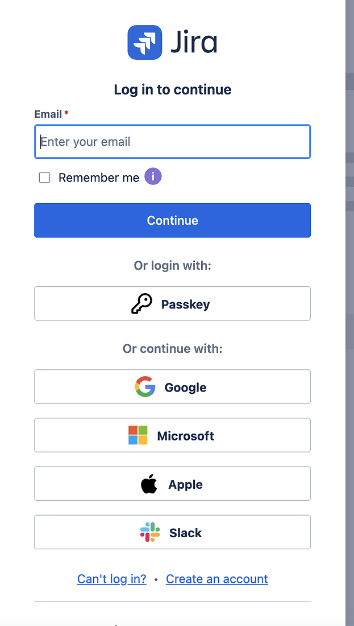Click the purple info icon beside Remember me
Viewport: 354px width, 626px height.
[x=153, y=176]
